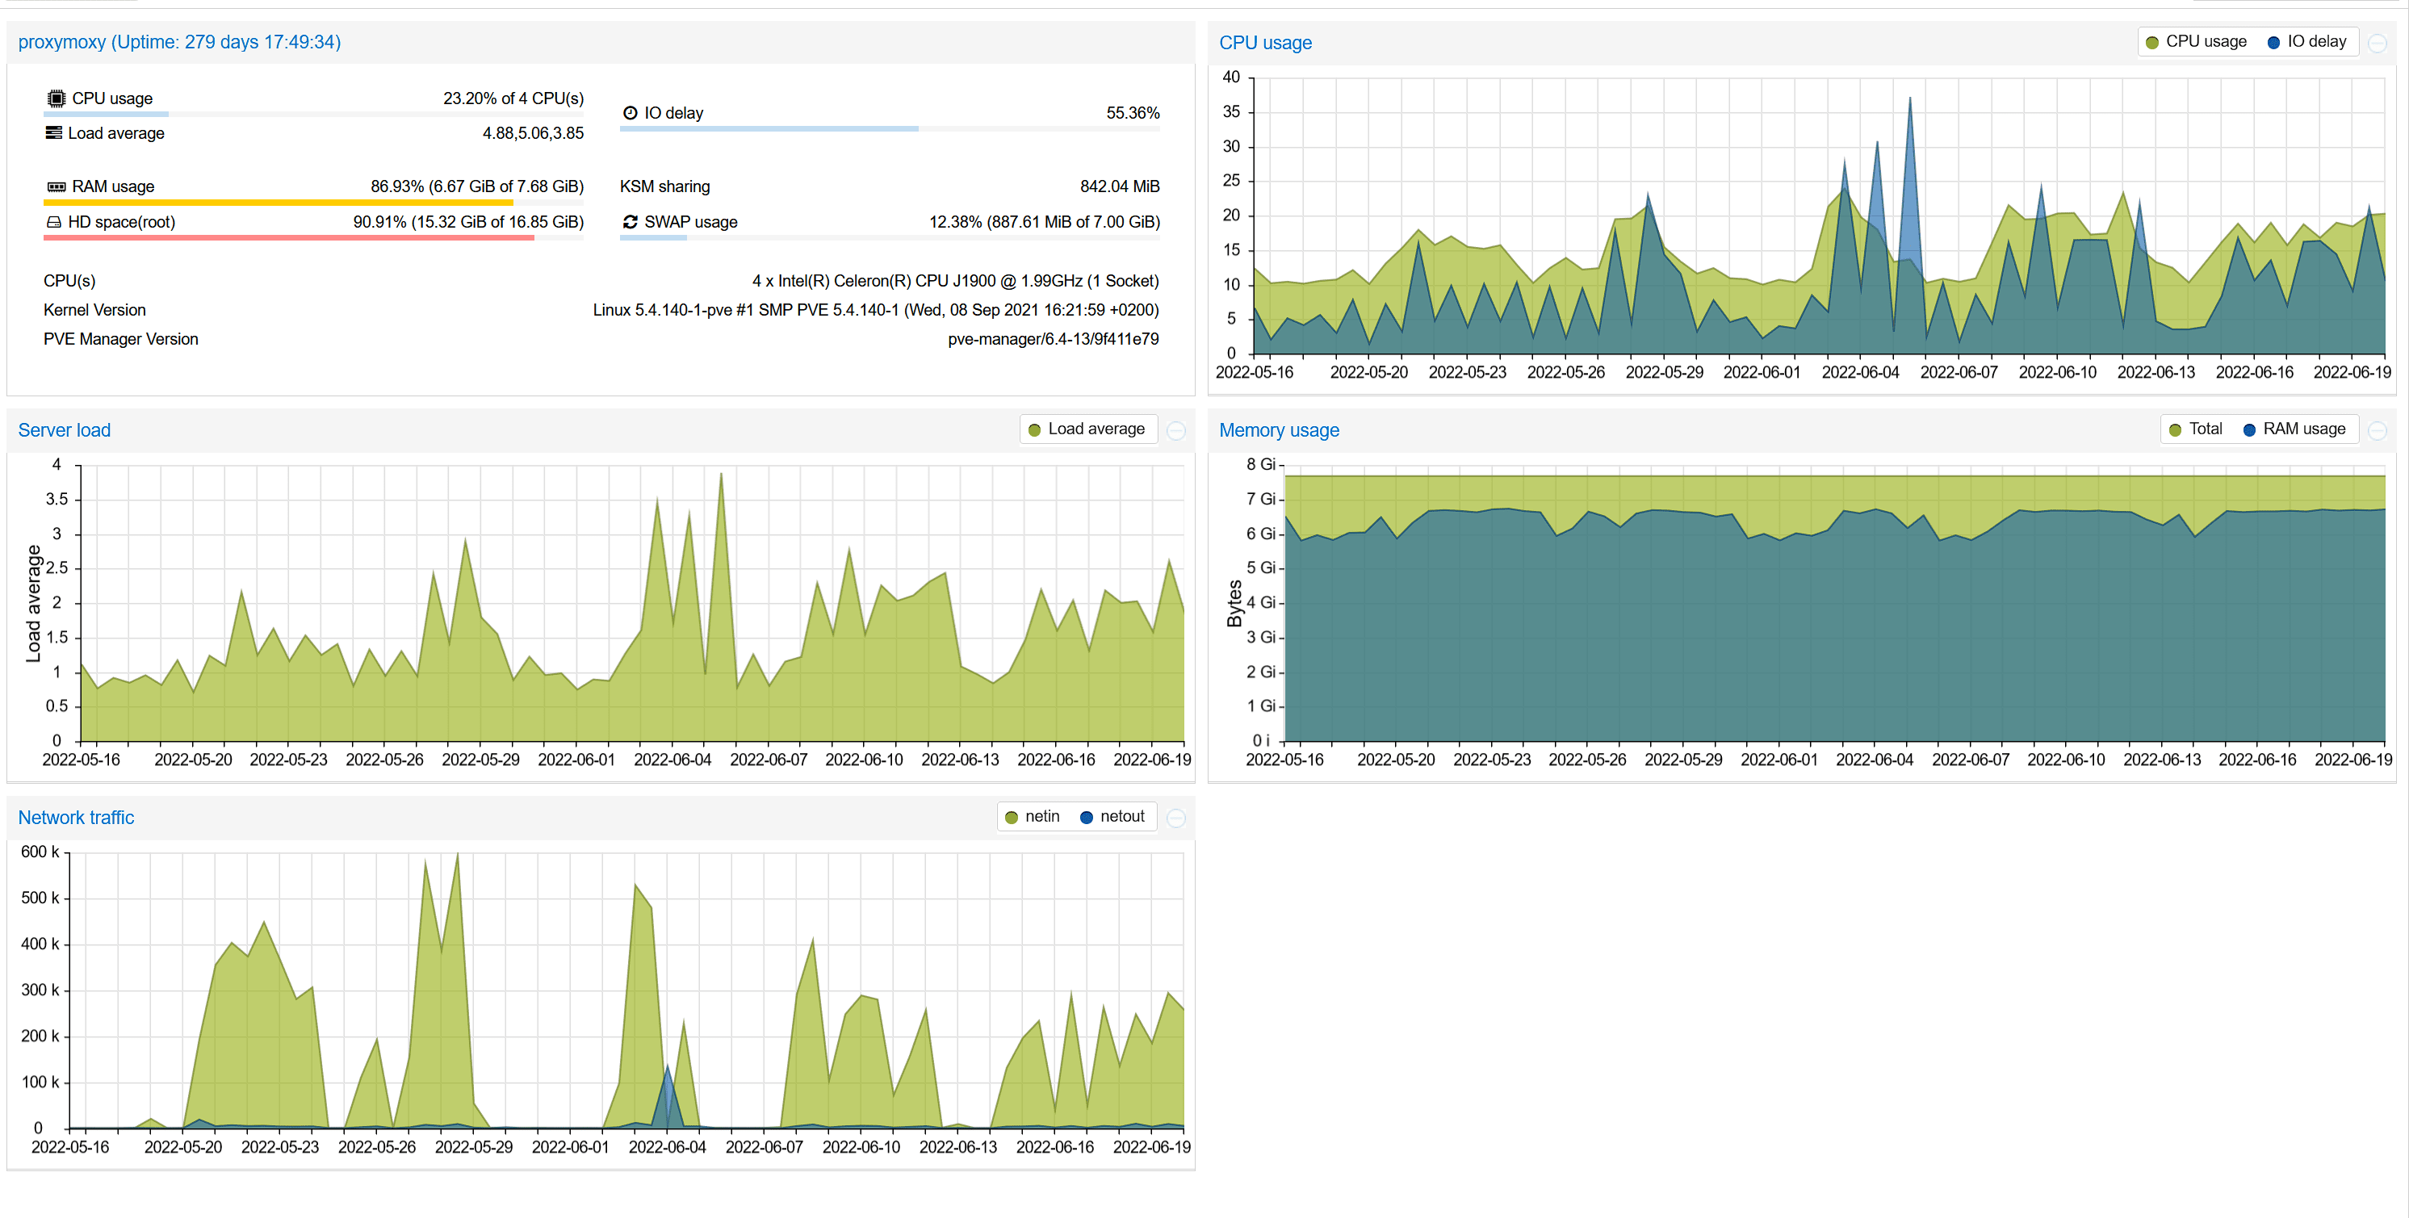Toggle CPU usage series in CPU chart legend
Viewport: 2409px width, 1218px height.
2196,41
